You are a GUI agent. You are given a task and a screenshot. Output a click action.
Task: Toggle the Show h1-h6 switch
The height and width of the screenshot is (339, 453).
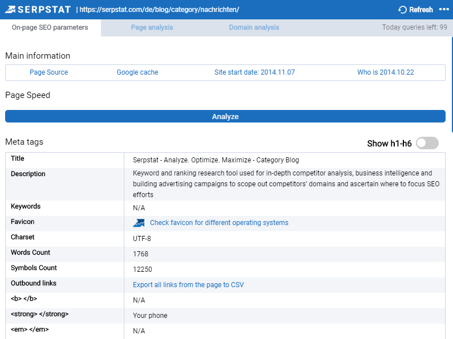[427, 143]
